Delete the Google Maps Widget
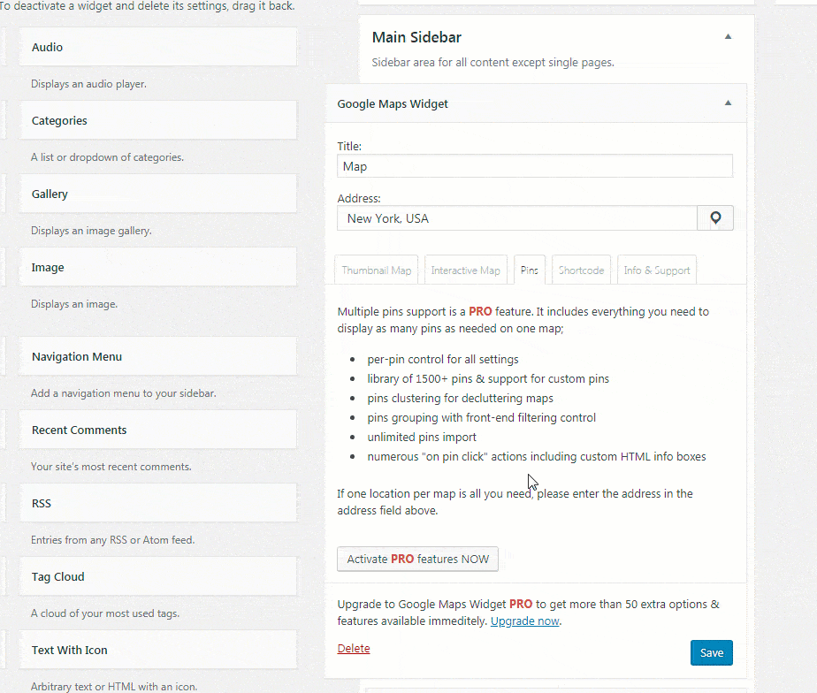 pos(354,648)
